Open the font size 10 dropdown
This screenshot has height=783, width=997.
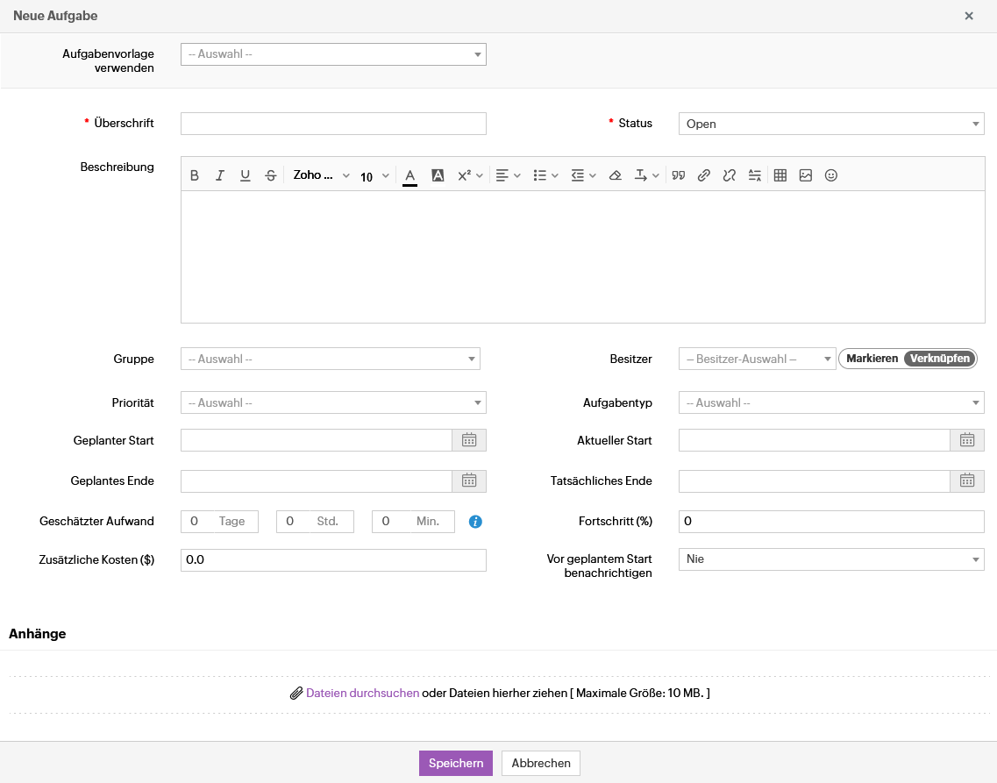pos(374,176)
